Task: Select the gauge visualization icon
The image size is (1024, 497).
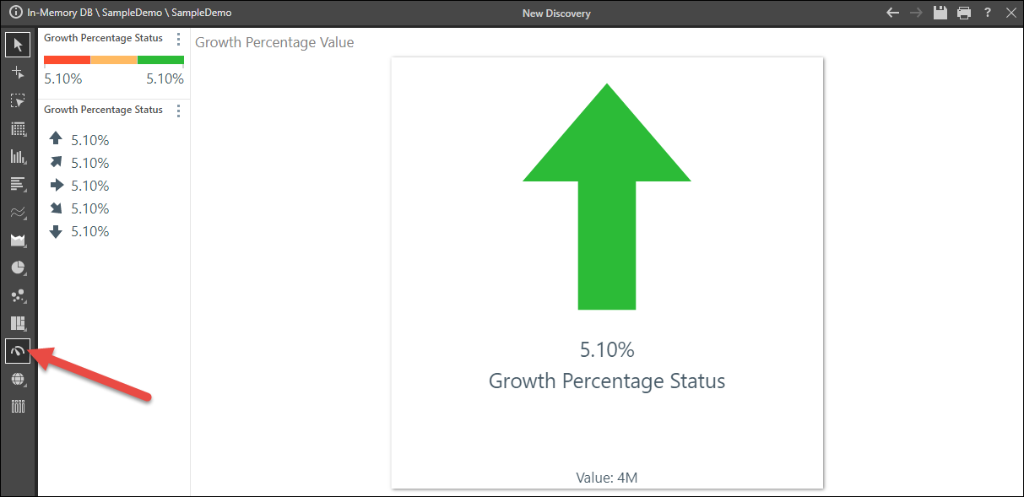Action: point(18,351)
